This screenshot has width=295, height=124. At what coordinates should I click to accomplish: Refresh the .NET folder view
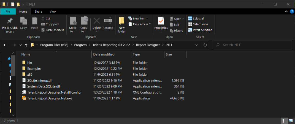(205, 45)
